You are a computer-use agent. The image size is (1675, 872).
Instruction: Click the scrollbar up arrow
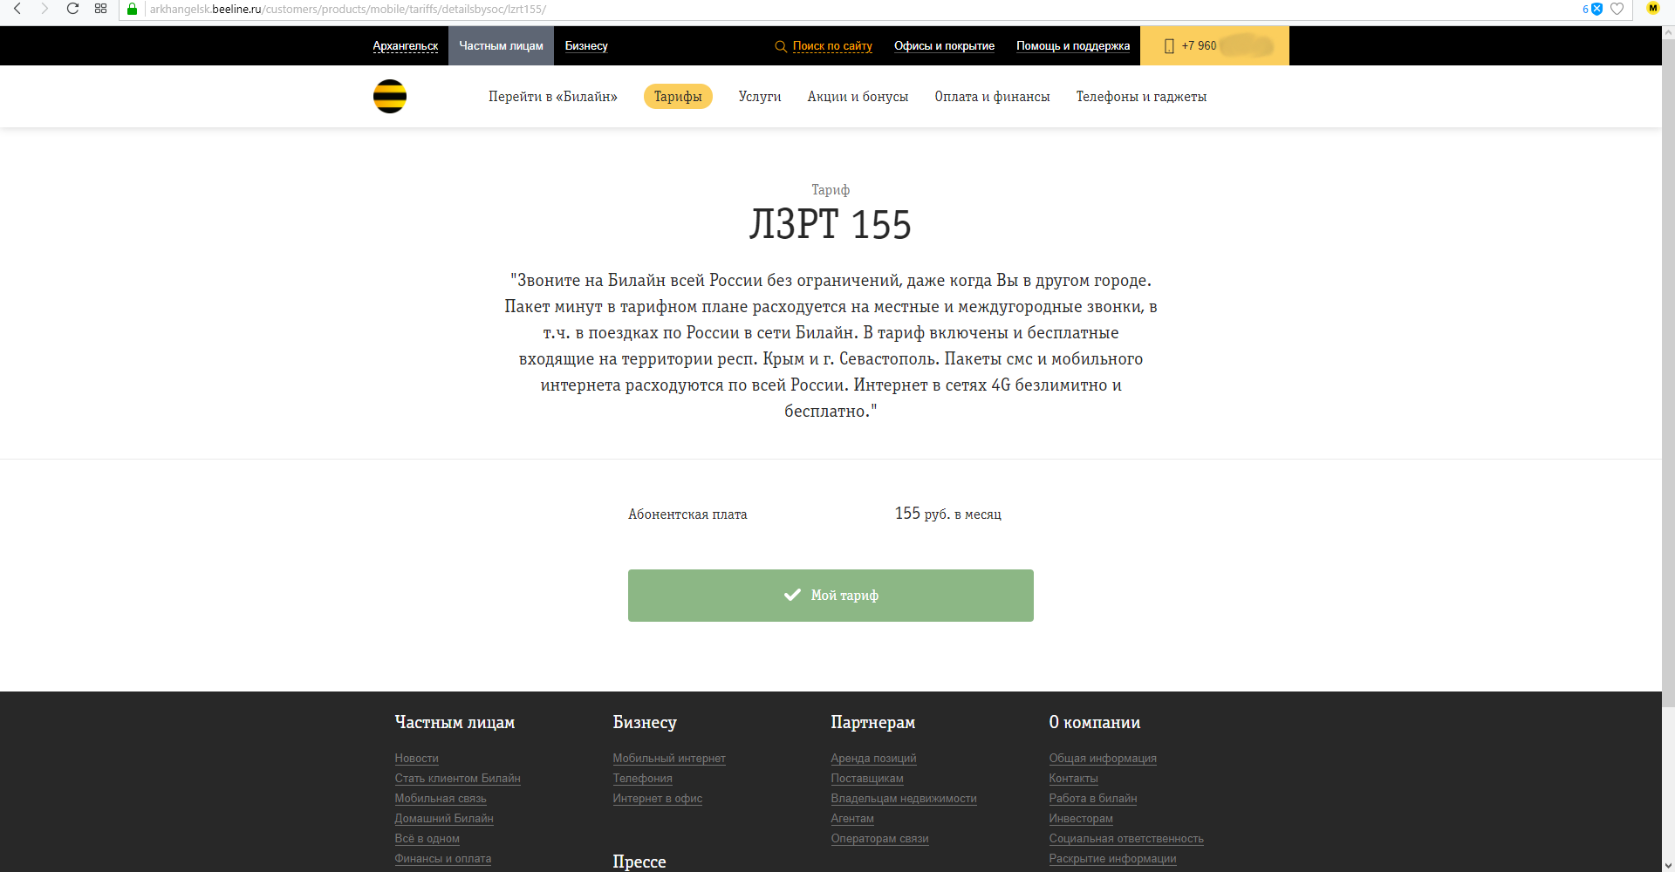tap(1668, 32)
